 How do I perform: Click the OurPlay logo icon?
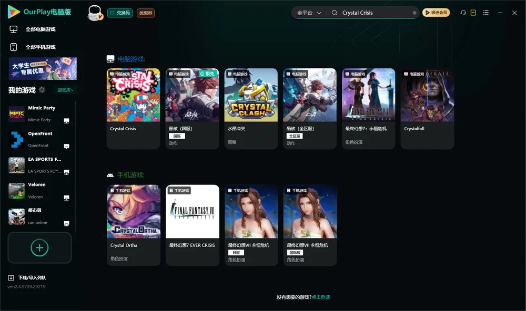tap(14, 12)
